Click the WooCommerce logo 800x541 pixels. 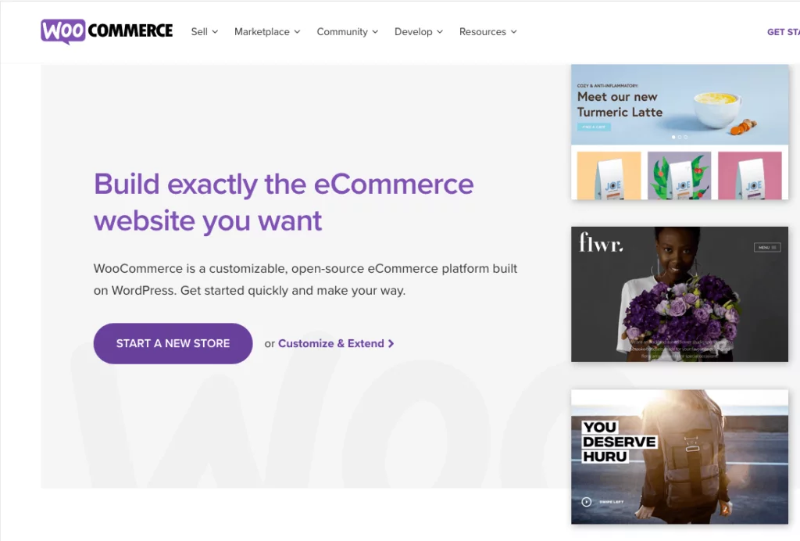(106, 31)
